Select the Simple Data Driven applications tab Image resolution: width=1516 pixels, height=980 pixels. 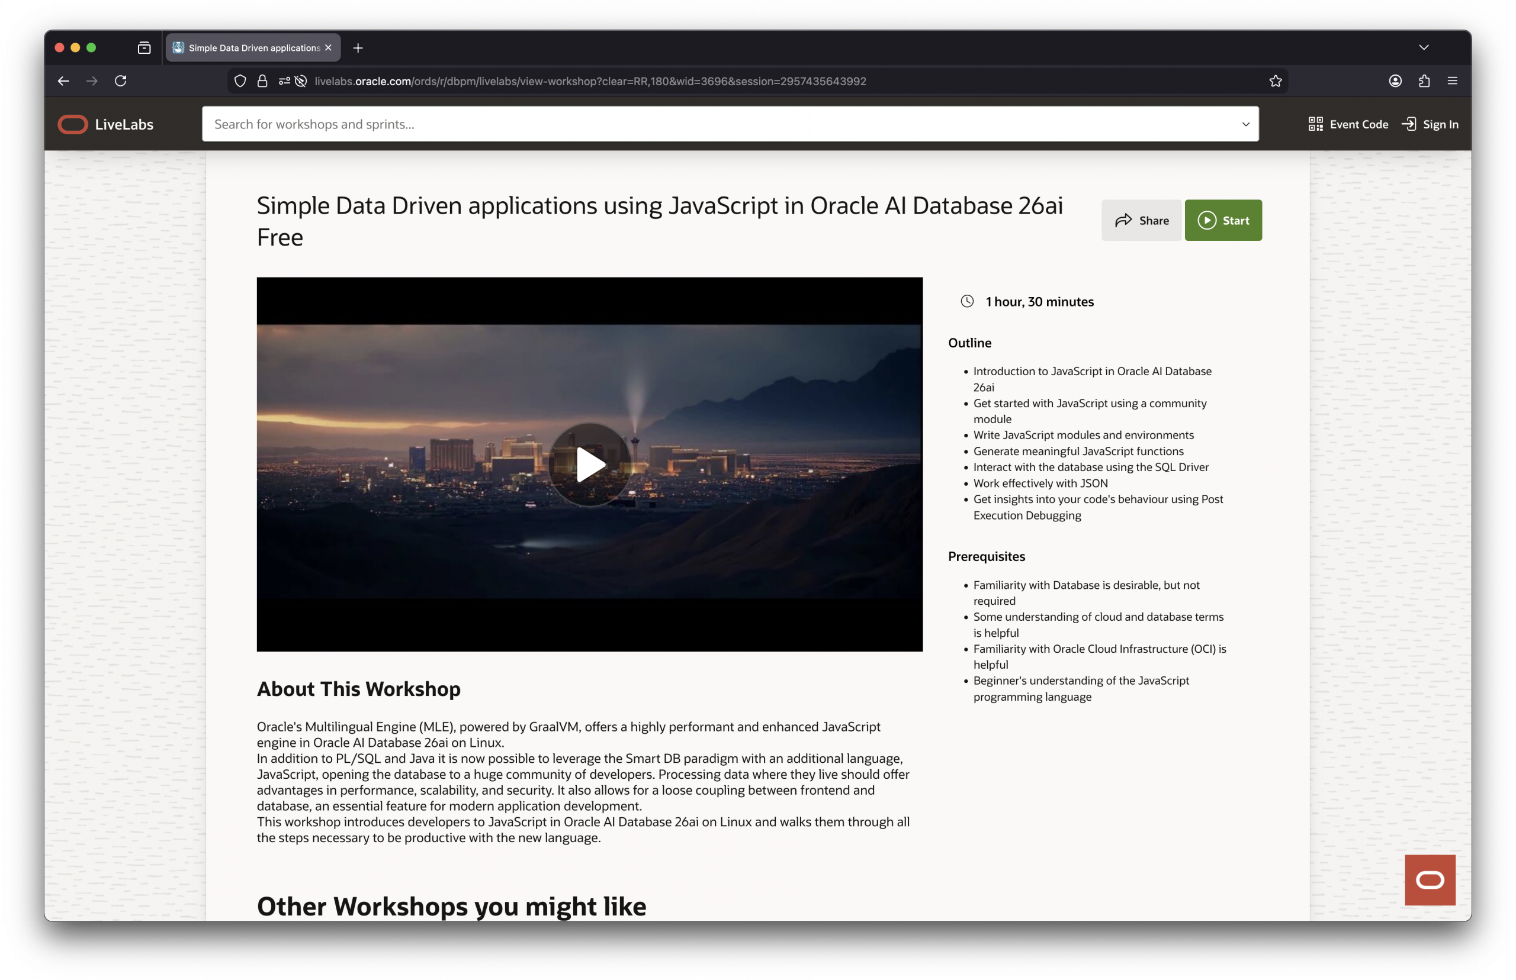click(x=248, y=47)
